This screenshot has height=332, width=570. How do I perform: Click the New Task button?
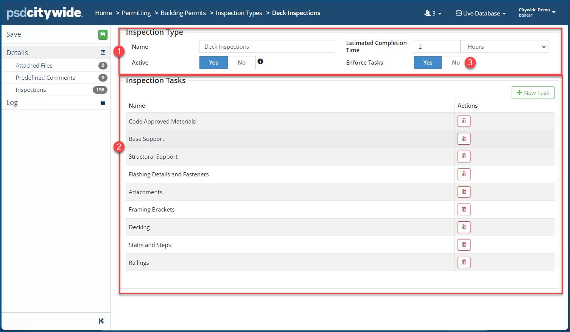click(533, 93)
